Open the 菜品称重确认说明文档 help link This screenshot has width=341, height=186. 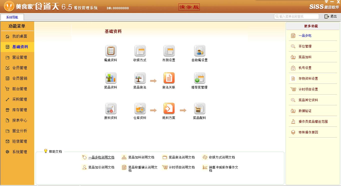point(143,169)
